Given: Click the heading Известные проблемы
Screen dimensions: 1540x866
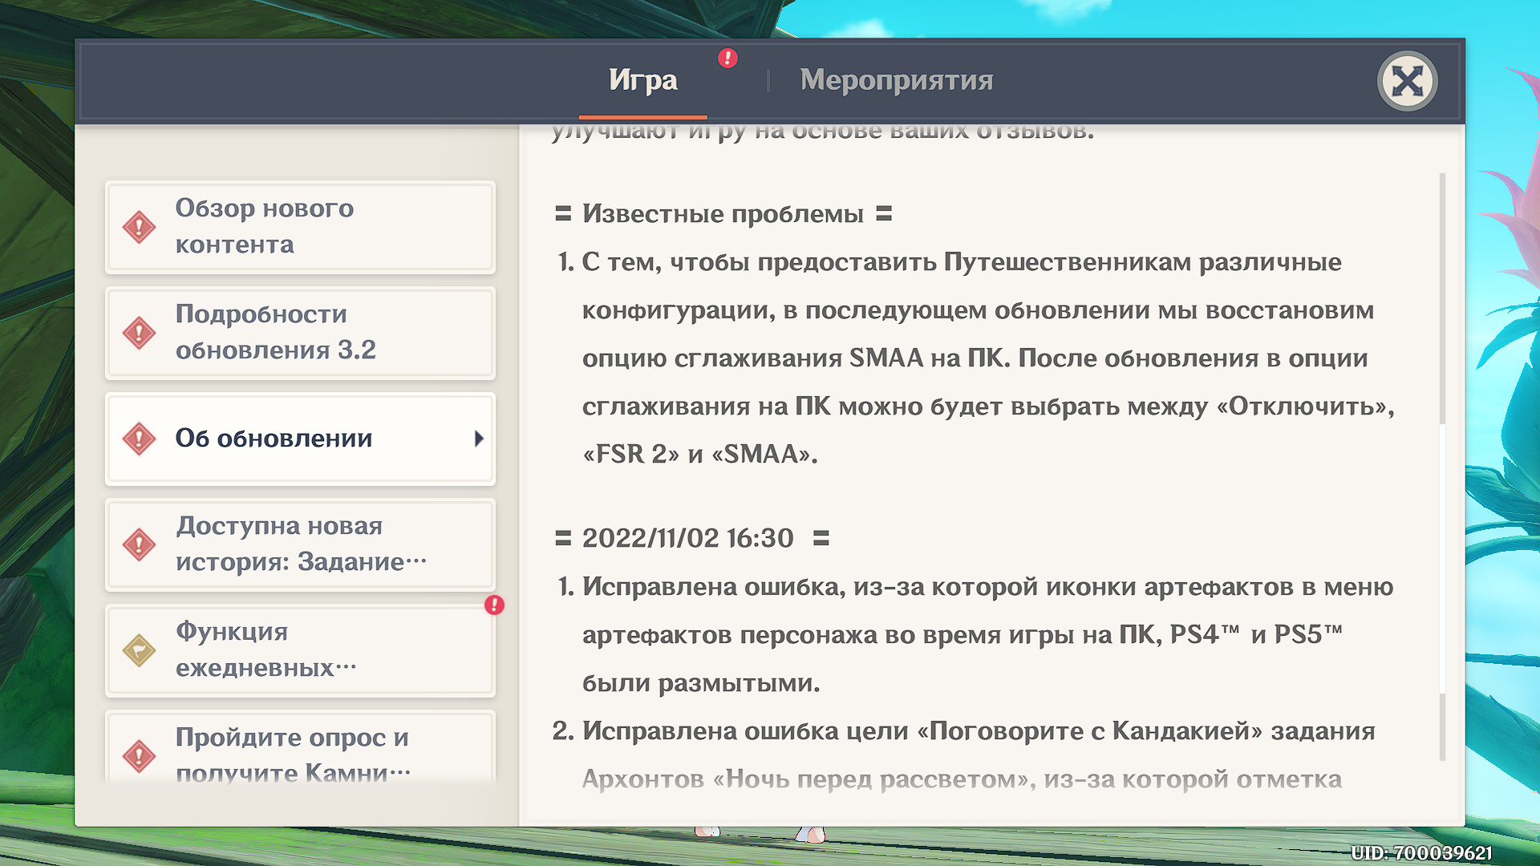Looking at the screenshot, I should (723, 213).
